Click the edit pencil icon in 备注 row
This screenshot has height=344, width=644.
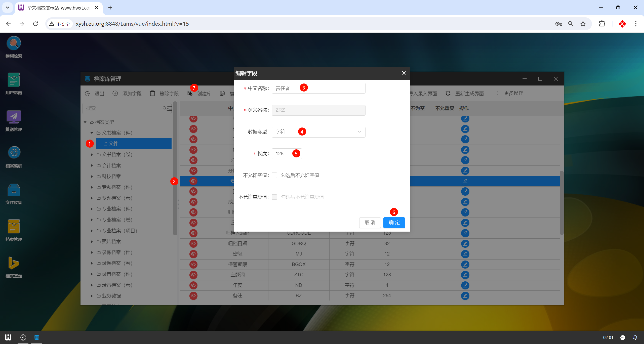[x=465, y=296]
